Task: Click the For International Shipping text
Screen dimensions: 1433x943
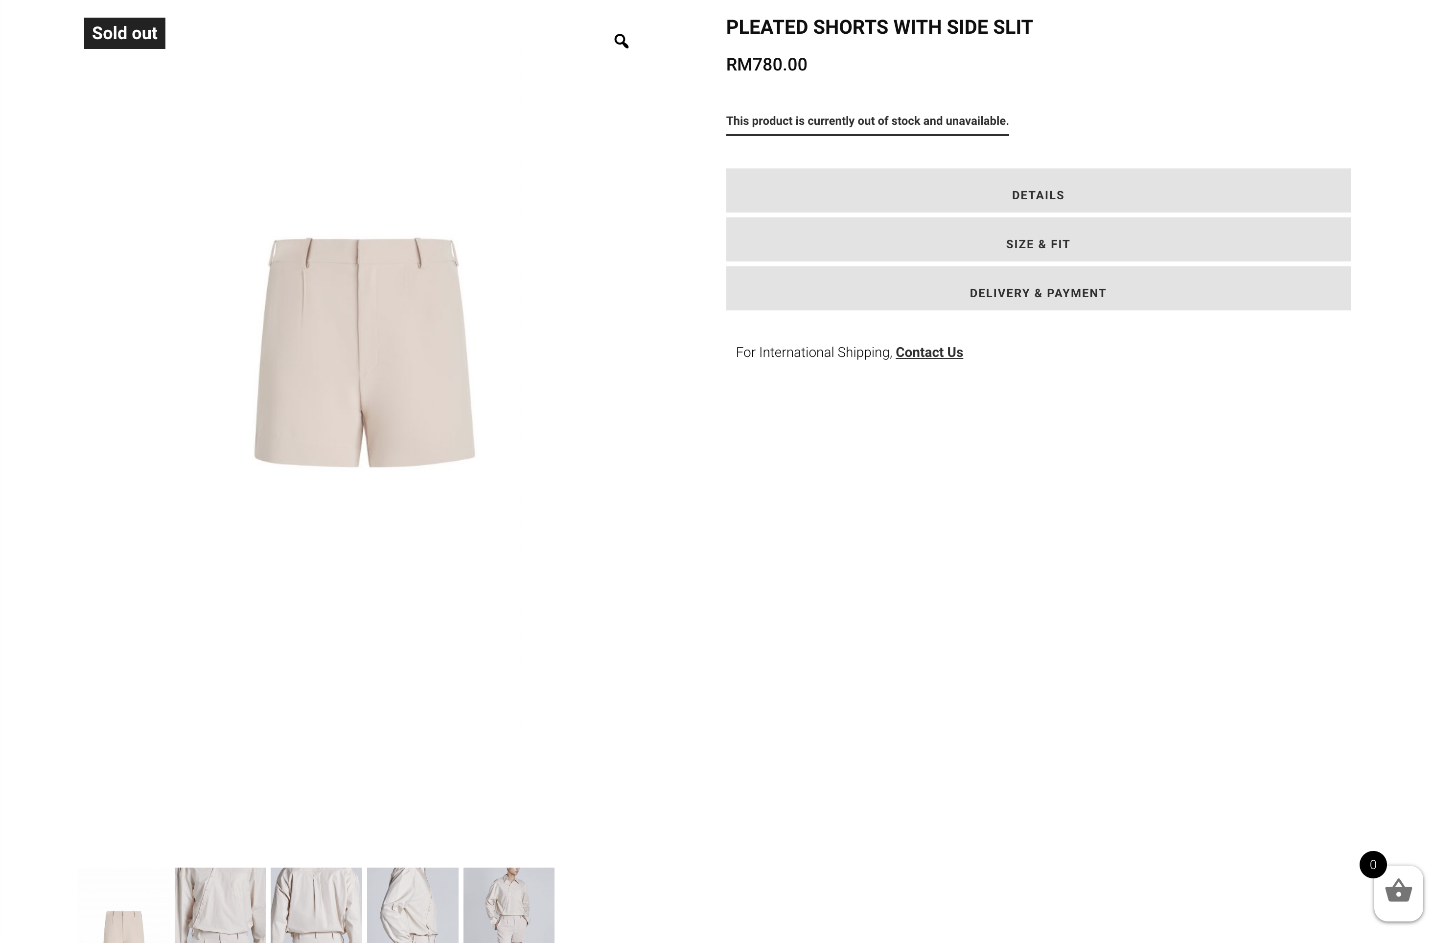Action: pos(813,352)
